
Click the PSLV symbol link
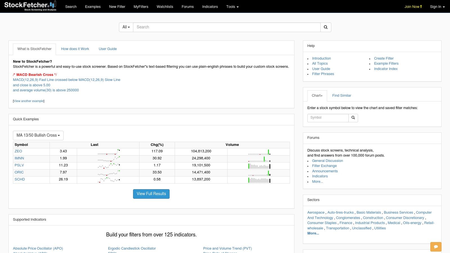tap(19, 165)
